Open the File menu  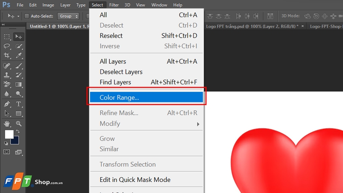pyautogui.click(x=20, y=5)
